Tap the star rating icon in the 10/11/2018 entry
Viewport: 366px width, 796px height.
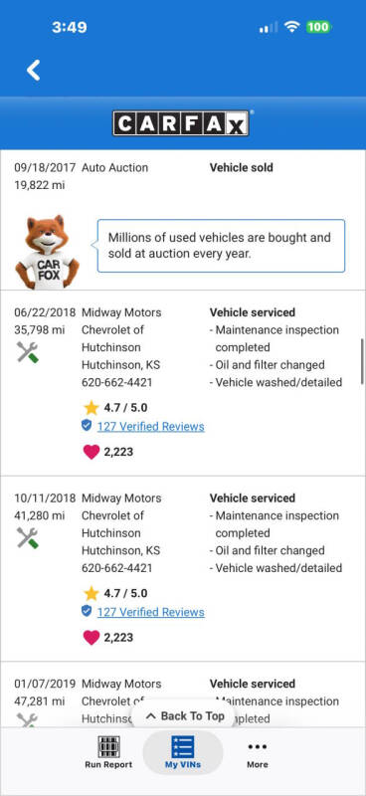pyautogui.click(x=91, y=593)
